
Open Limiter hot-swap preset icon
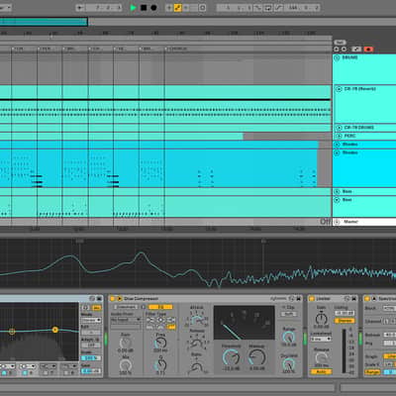click(x=346, y=299)
